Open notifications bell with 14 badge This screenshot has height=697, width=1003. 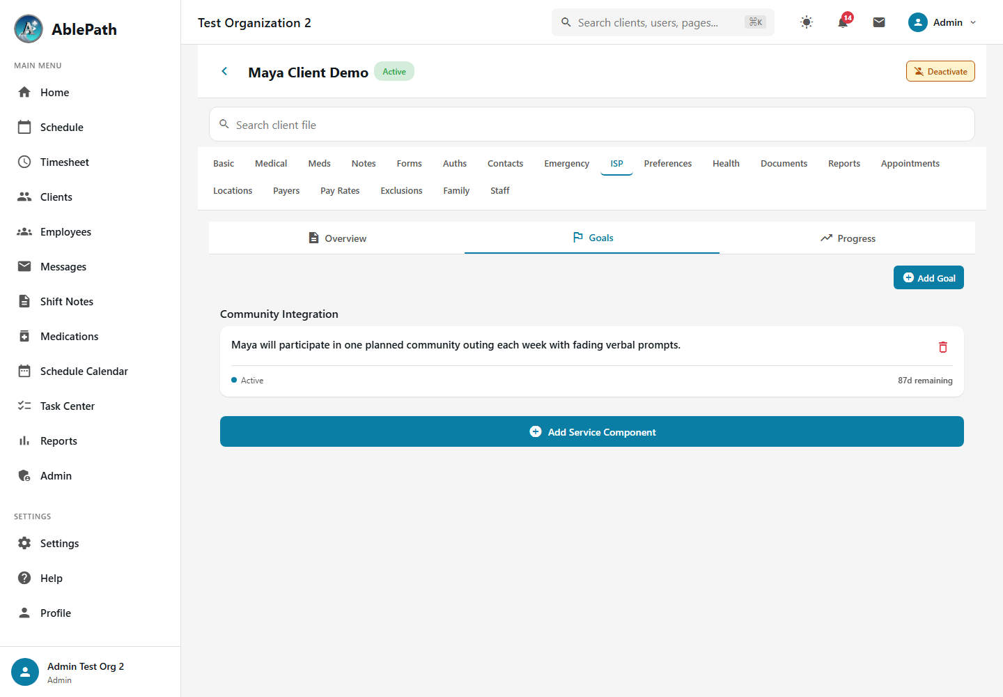coord(843,22)
